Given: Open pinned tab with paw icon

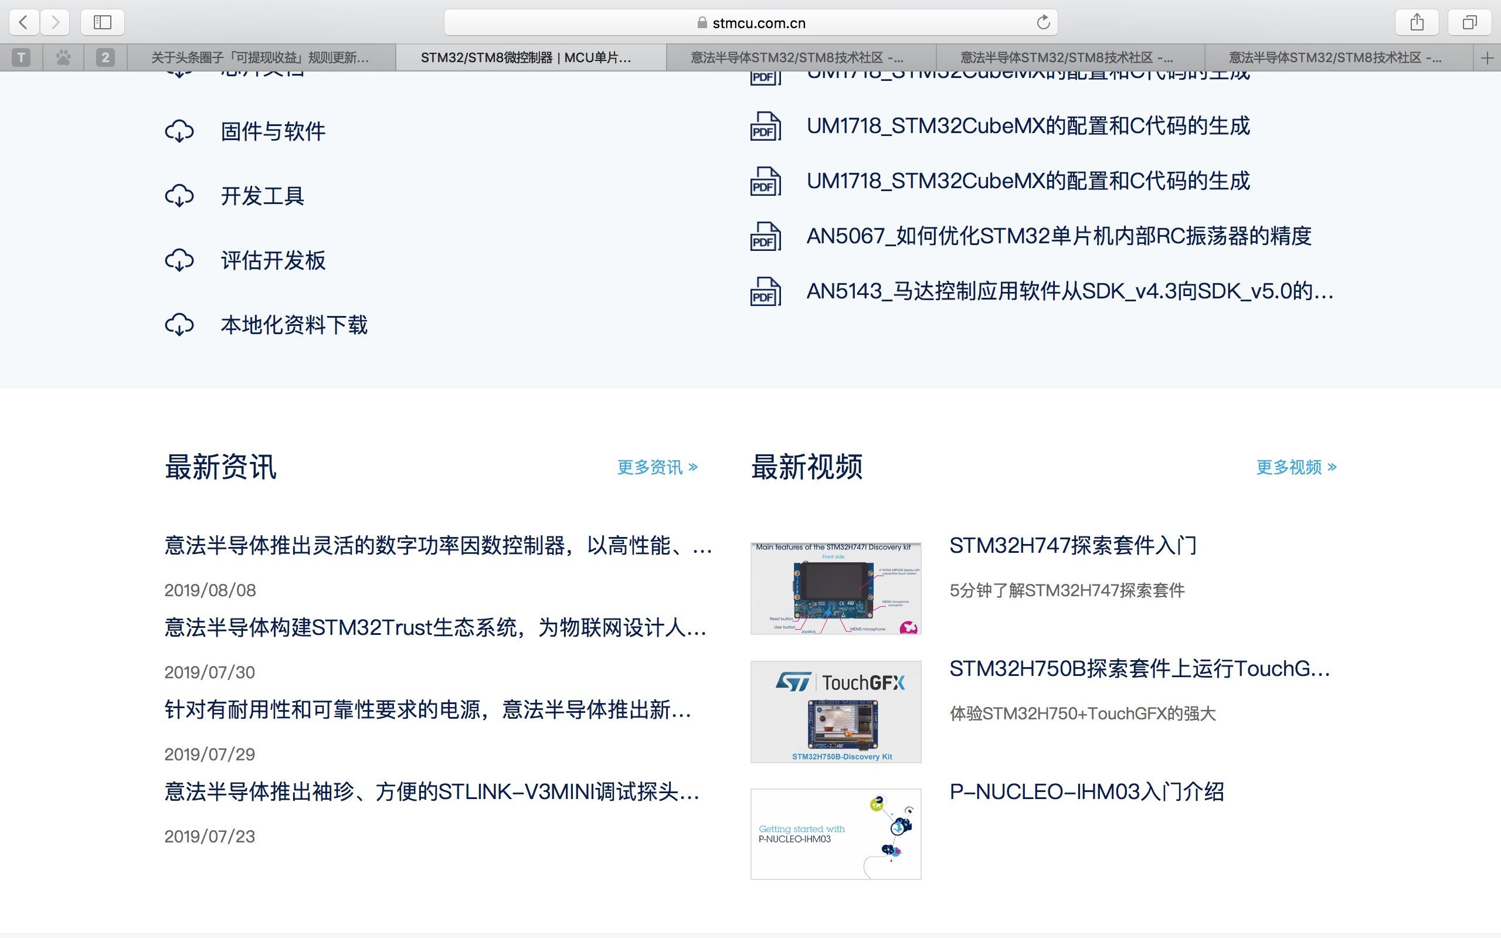Looking at the screenshot, I should (63, 57).
